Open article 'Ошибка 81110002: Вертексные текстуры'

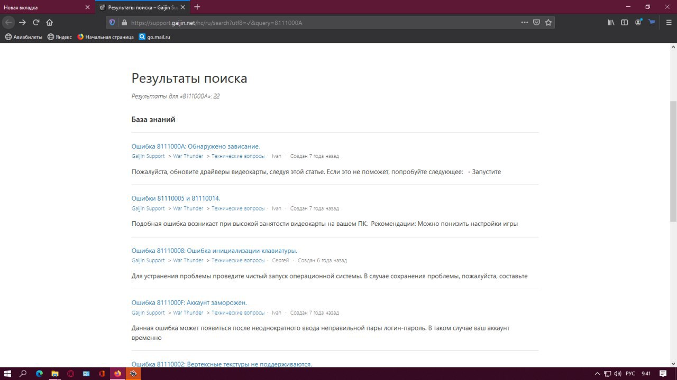[222, 364]
